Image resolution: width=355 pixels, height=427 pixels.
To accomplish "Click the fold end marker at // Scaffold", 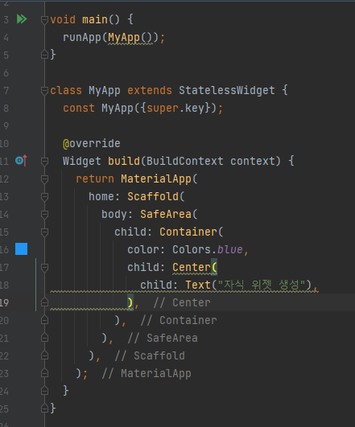I will coord(44,355).
